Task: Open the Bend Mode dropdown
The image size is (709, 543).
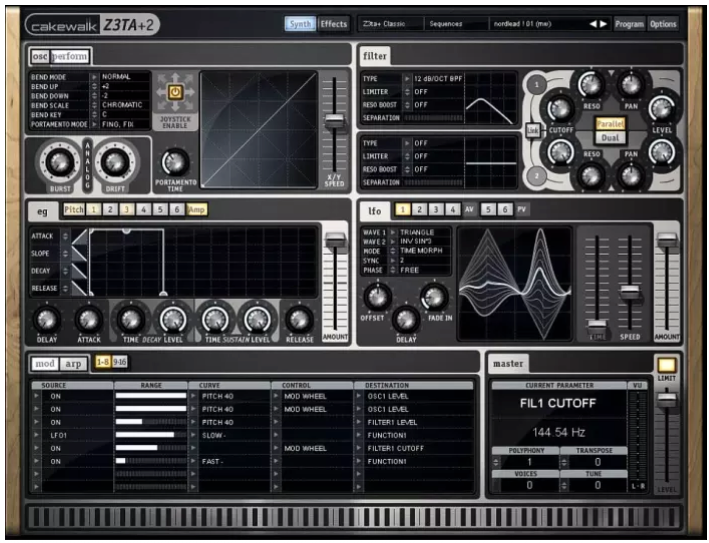Action: tap(94, 77)
